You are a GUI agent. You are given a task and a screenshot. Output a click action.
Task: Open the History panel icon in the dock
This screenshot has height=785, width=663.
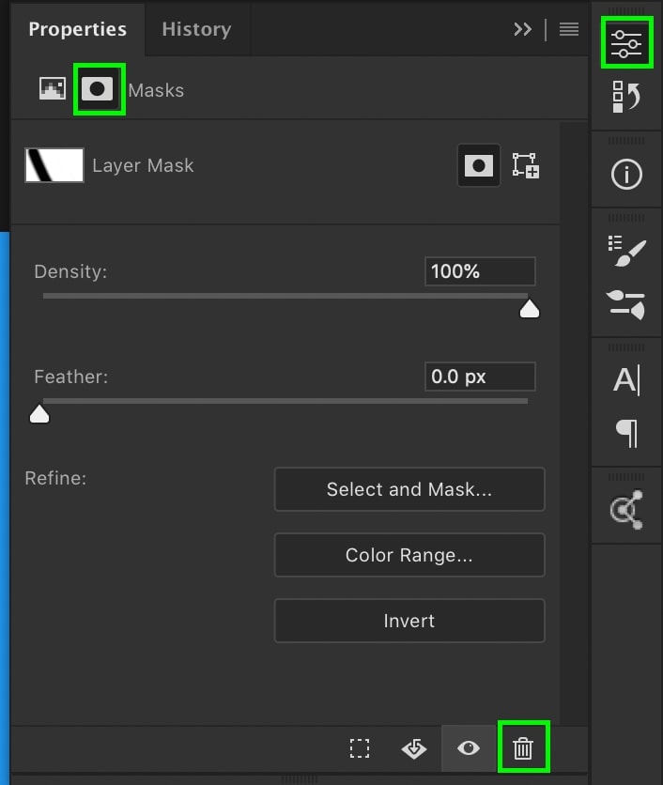pos(626,97)
